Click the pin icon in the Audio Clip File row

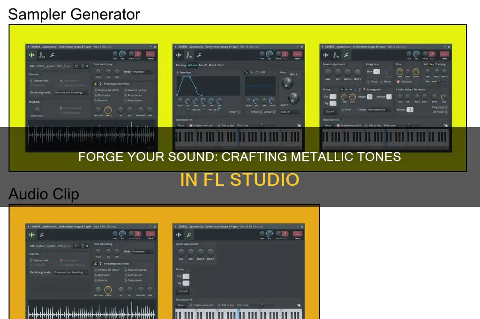[82, 246]
